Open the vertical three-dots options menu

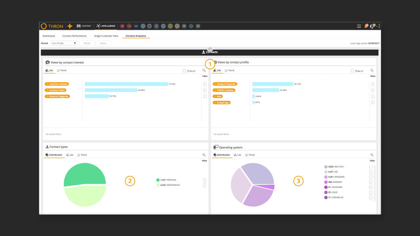(379, 26)
